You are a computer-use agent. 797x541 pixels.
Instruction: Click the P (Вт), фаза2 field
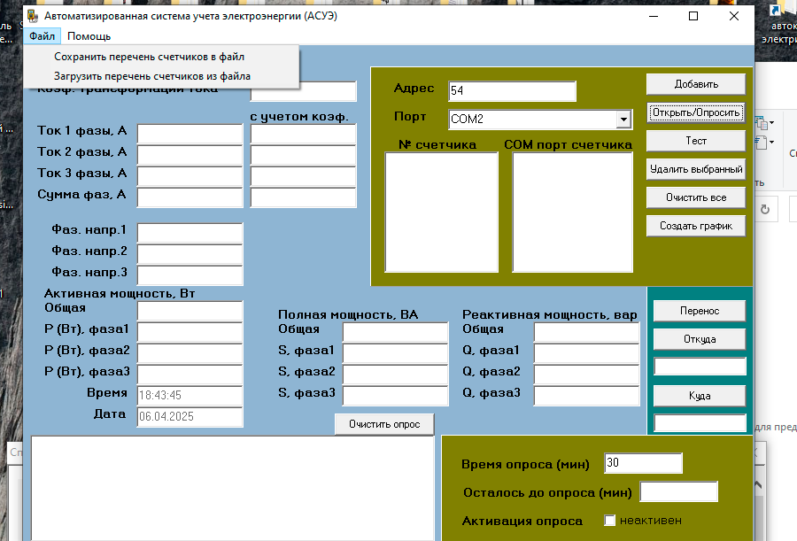(190, 354)
